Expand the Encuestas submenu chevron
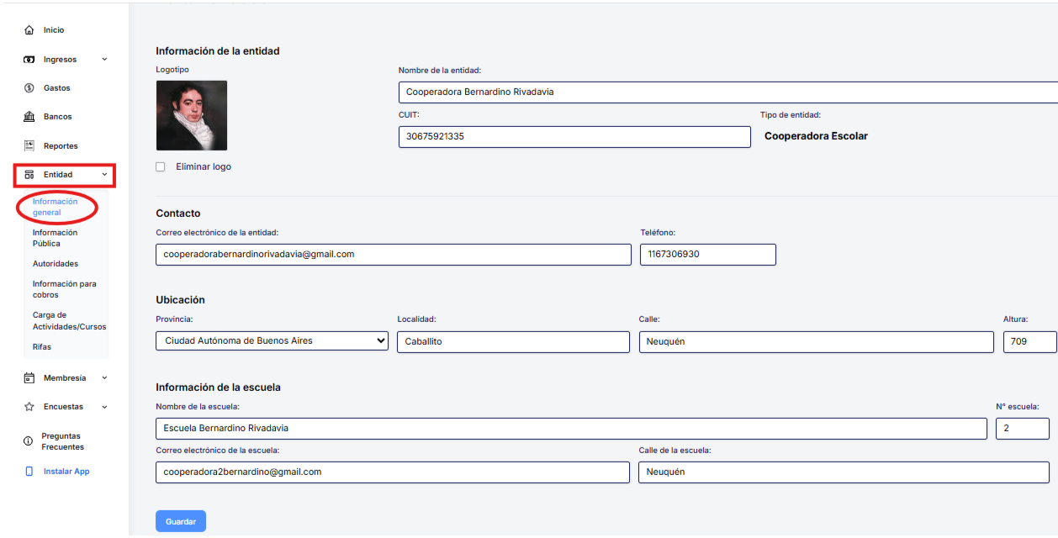The image size is (1058, 538). tap(104, 407)
